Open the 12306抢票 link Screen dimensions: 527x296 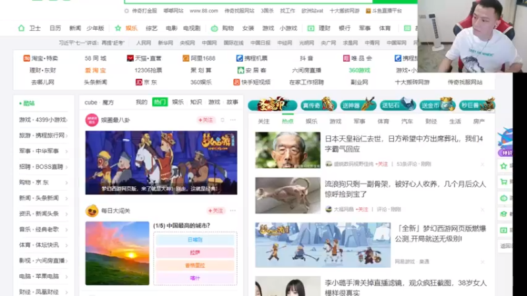pos(148,70)
